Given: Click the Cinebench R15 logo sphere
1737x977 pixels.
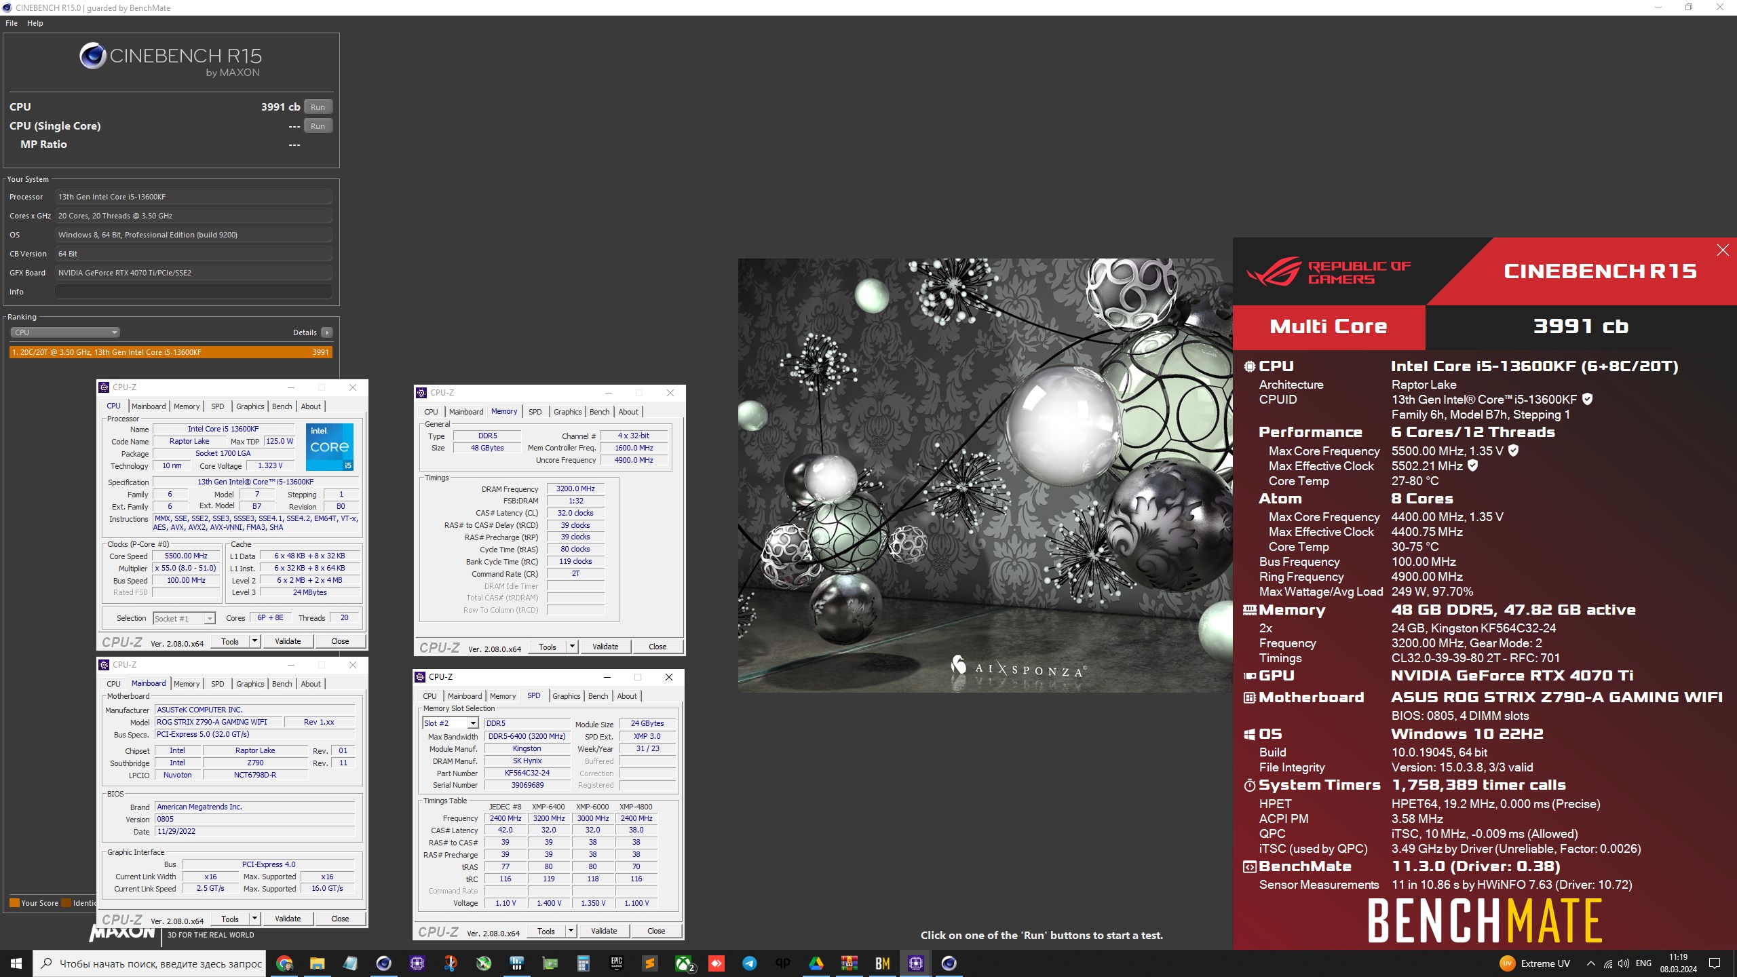Looking at the screenshot, I should tap(92, 56).
